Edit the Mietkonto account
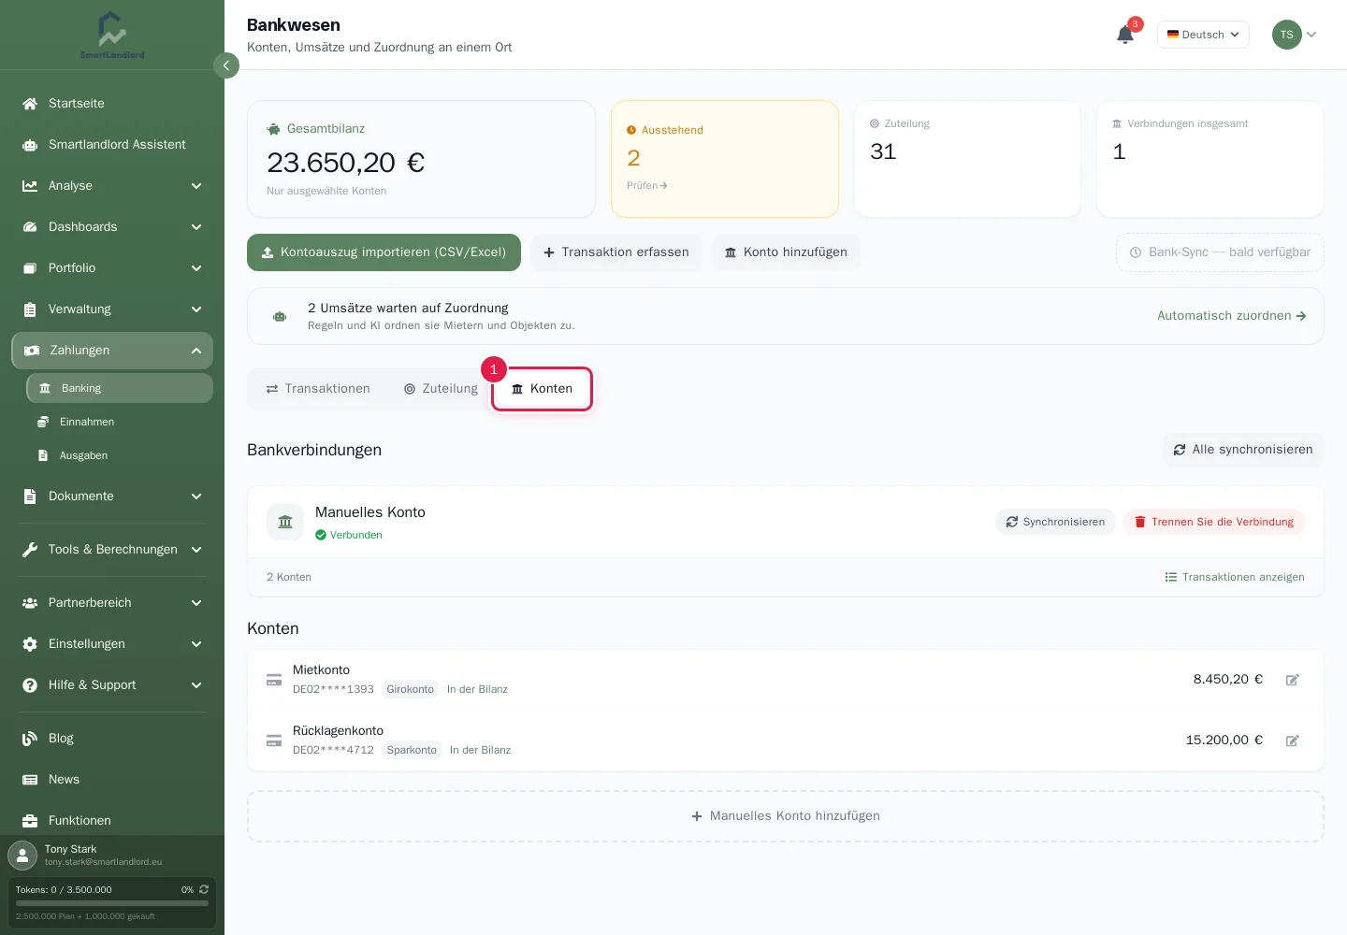This screenshot has height=935, width=1347. [x=1293, y=680]
